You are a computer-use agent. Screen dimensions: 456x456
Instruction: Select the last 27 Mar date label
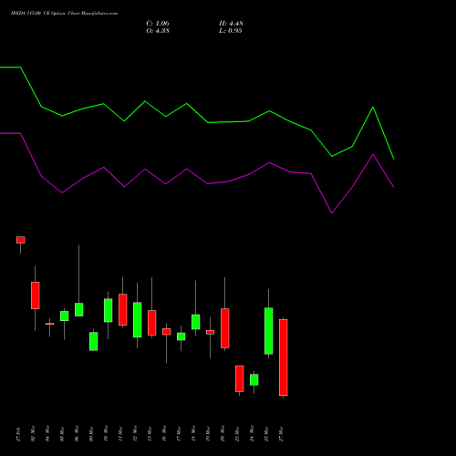[x=281, y=434]
